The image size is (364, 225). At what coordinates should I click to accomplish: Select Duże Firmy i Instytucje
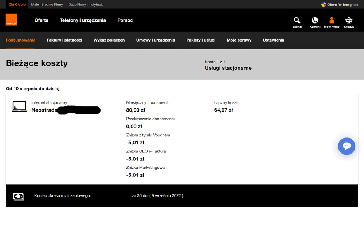click(x=86, y=4)
